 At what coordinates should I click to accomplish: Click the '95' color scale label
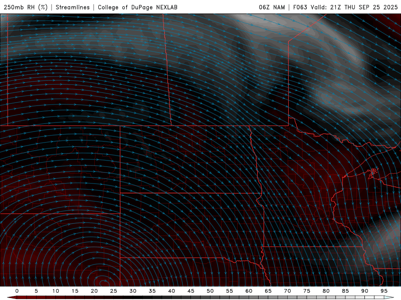pos(384,291)
